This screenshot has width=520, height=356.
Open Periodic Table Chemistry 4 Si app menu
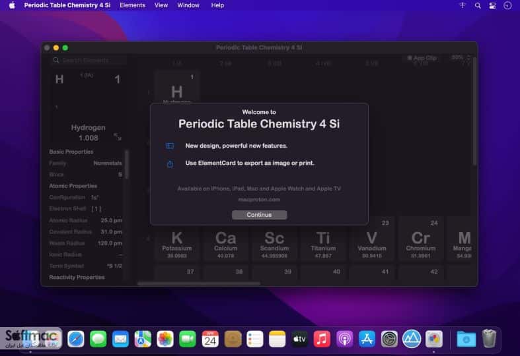click(x=67, y=5)
